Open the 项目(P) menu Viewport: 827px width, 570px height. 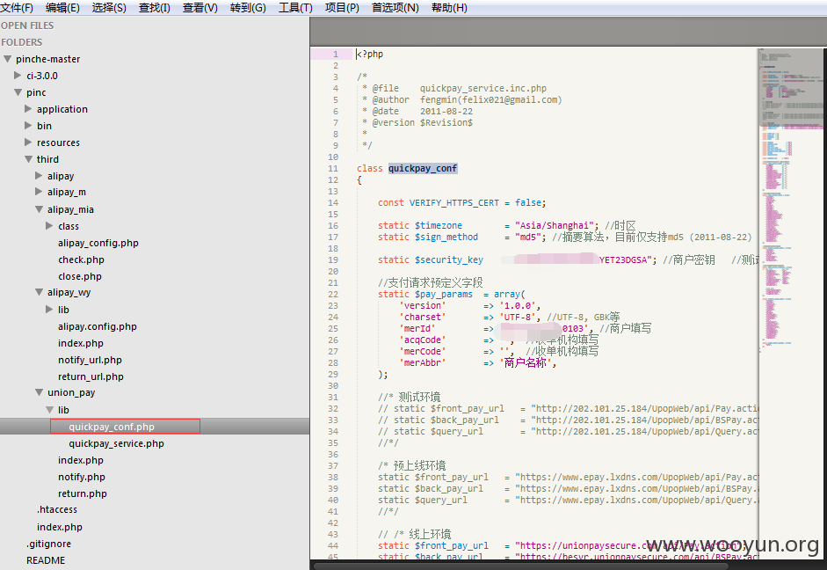click(x=342, y=8)
